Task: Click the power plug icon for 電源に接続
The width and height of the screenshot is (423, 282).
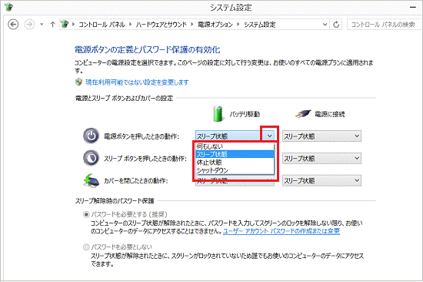Action: 303,114
